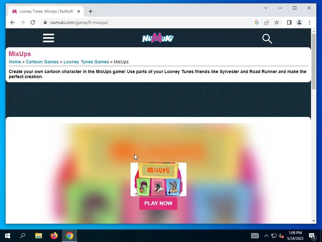Reload the current page

pos(33,22)
